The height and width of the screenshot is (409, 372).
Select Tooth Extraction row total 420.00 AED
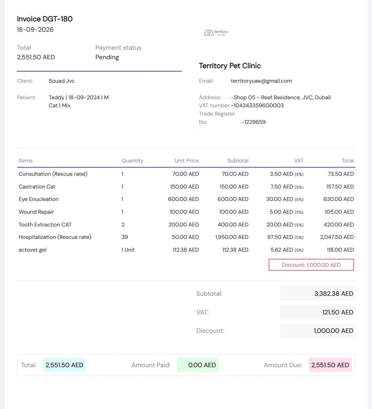click(339, 225)
